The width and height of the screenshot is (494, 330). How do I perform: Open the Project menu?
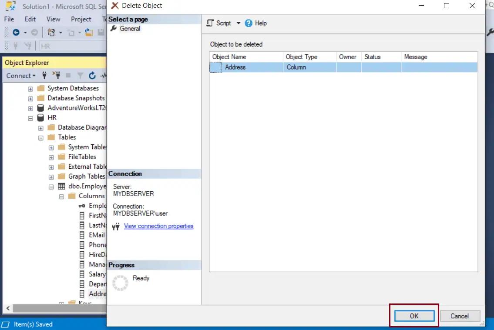tap(81, 19)
